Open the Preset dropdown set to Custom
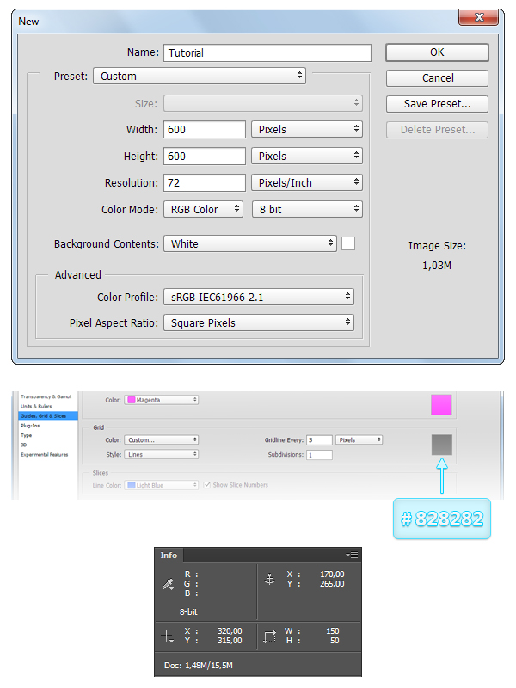 click(200, 76)
